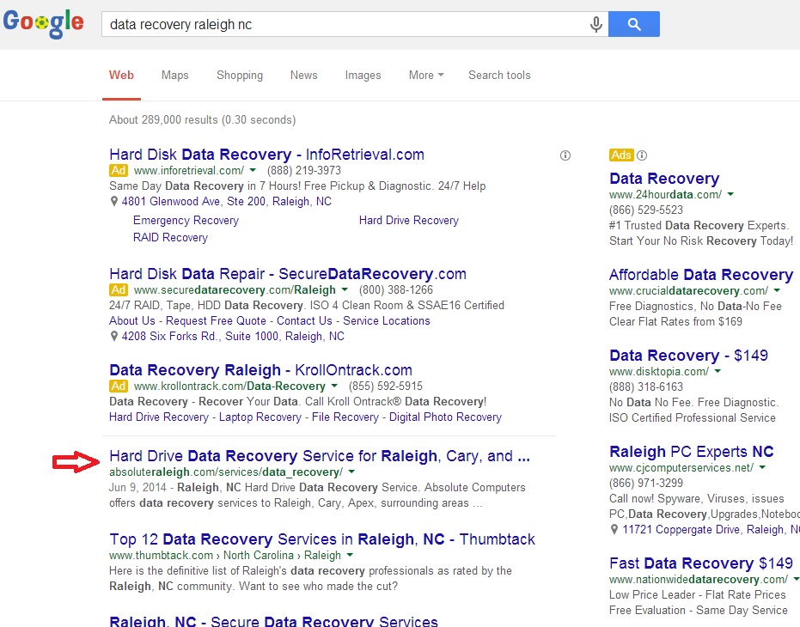Open info icon next to right-column Ads label

point(643,155)
